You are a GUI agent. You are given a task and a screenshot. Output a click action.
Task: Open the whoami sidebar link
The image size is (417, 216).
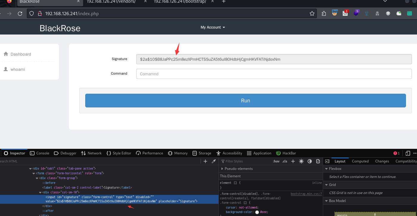tap(18, 69)
